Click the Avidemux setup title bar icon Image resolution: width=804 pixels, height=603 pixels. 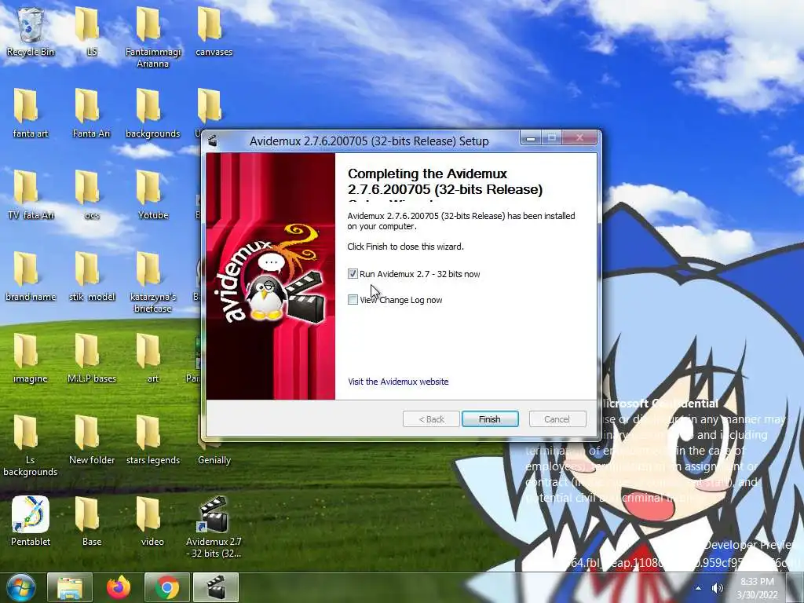(x=213, y=141)
